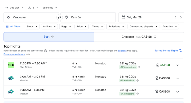Screen dimensions: 191x103
Task: Click Sorted by top flights button
Action: click(168, 51)
